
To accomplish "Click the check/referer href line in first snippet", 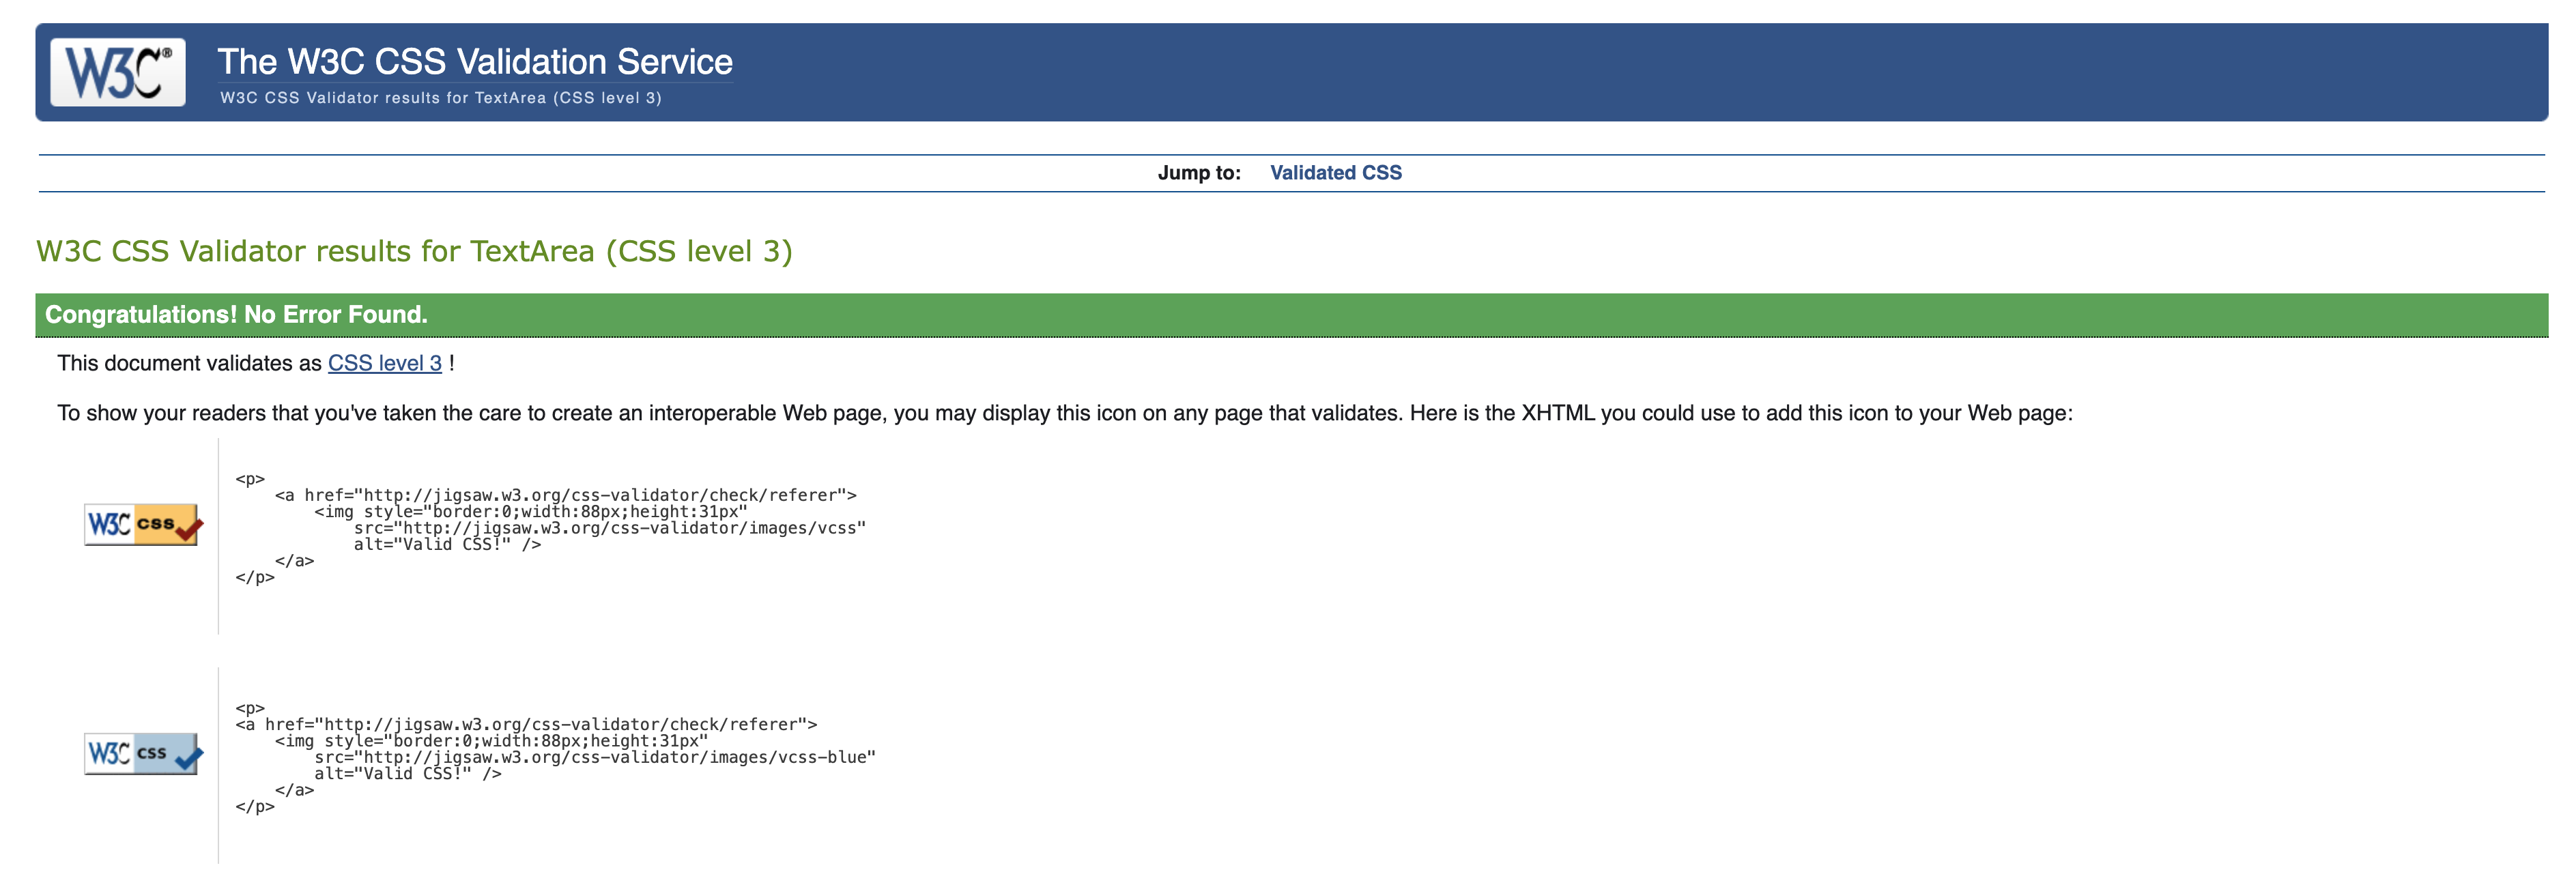I will [565, 495].
